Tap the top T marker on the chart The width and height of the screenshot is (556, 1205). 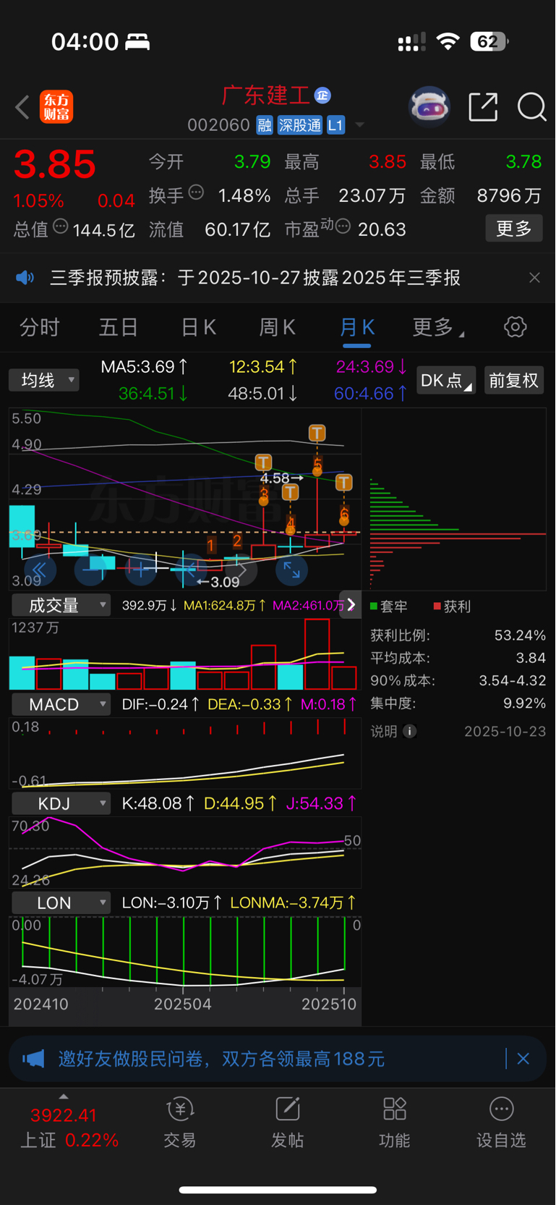317,433
